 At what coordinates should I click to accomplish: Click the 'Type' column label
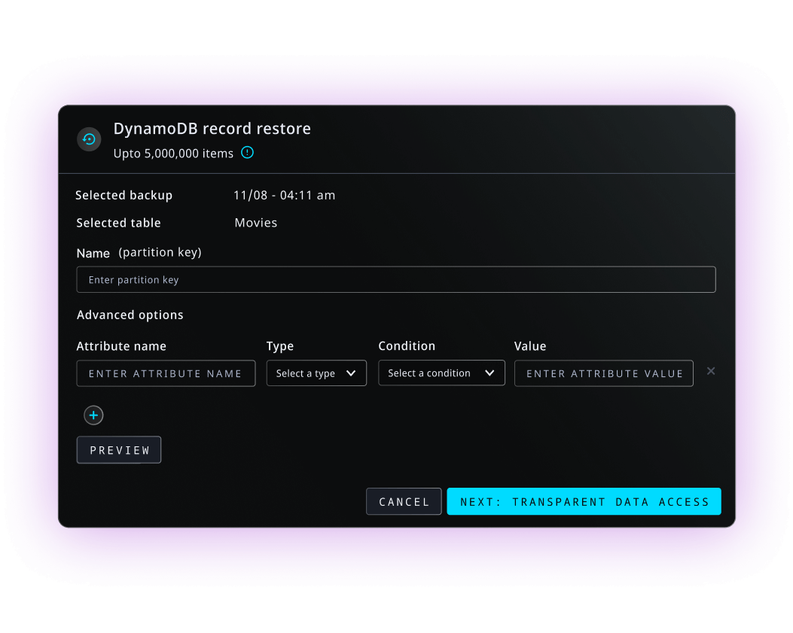(x=280, y=346)
